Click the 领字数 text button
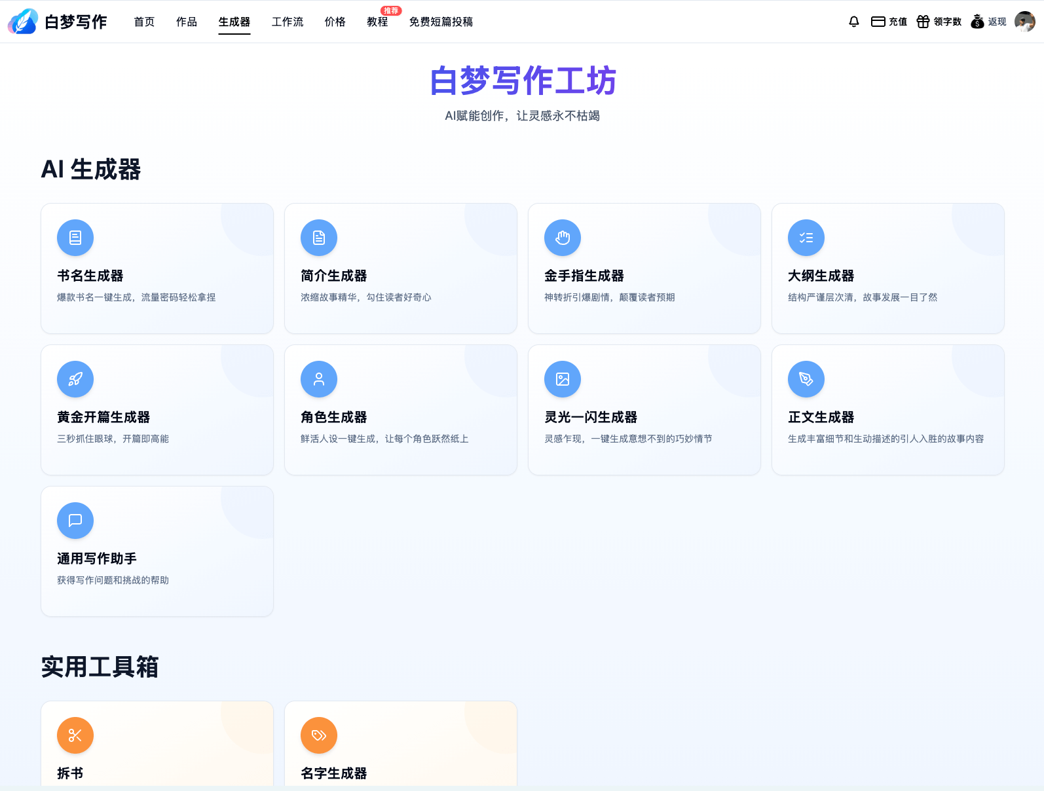Screen dimensions: 1044x791 click(x=948, y=22)
